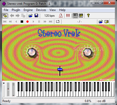Viewport: 117px width, 105px height.
Task: Toggle the loop/repeat player icon
Action: (58, 21)
